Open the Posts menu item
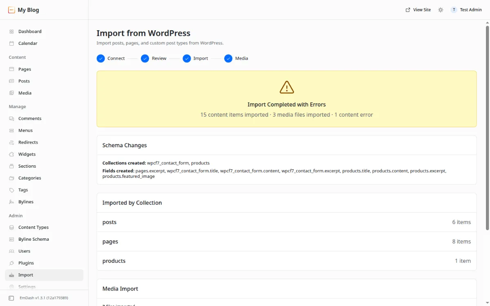The height and width of the screenshot is (306, 490). pyautogui.click(x=44, y=81)
